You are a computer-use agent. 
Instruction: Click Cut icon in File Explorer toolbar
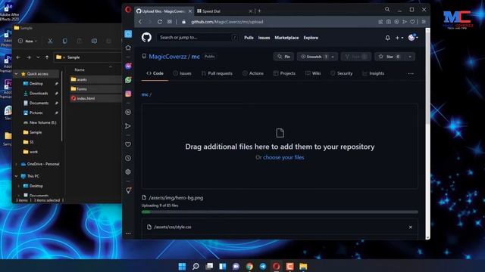pyautogui.click(x=50, y=41)
